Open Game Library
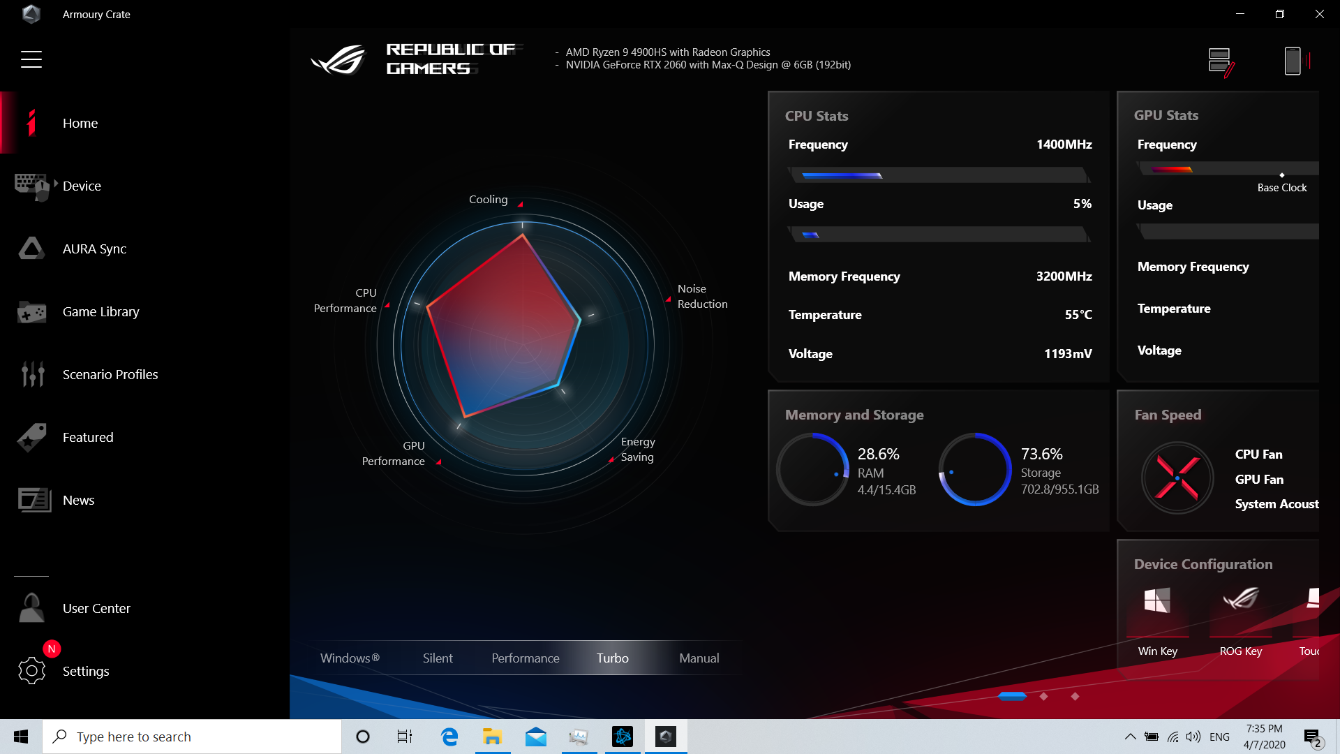The height and width of the screenshot is (754, 1340). [x=101, y=311]
